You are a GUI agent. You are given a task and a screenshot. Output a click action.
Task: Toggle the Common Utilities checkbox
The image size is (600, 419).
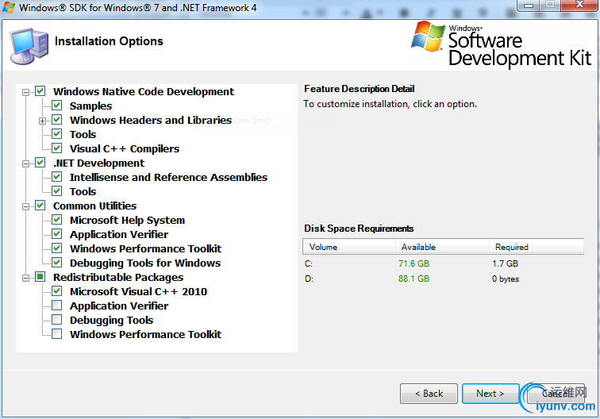tap(40, 206)
